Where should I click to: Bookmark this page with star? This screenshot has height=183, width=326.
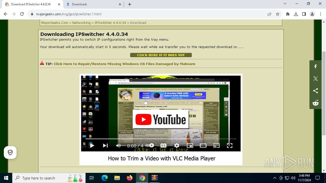[278, 14]
